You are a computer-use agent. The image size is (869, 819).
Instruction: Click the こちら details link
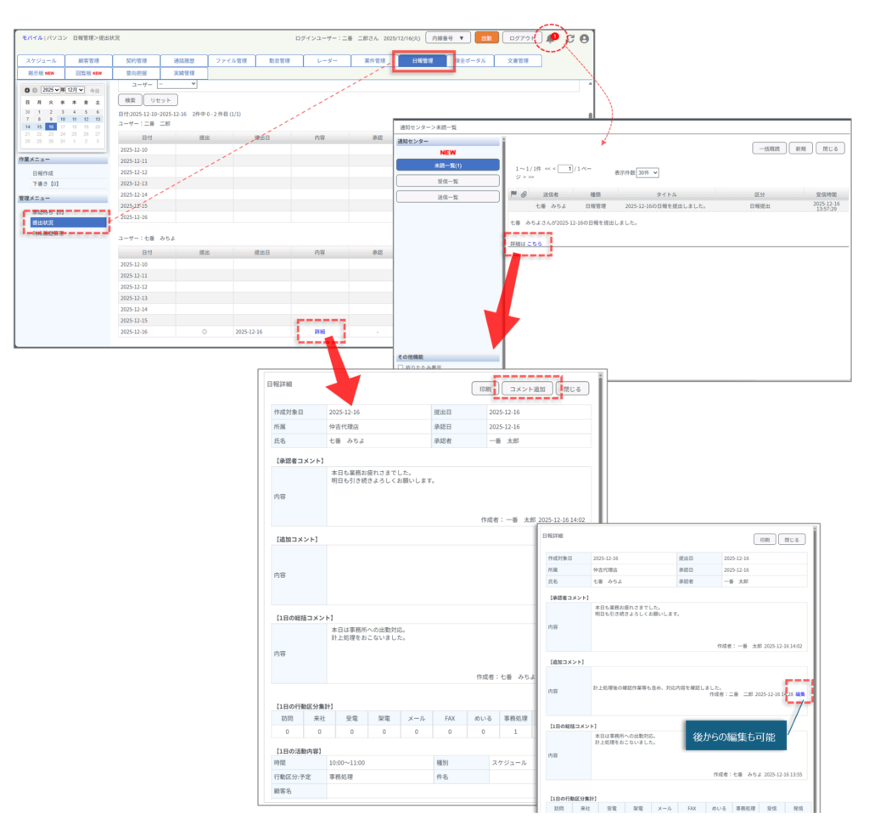pos(534,244)
